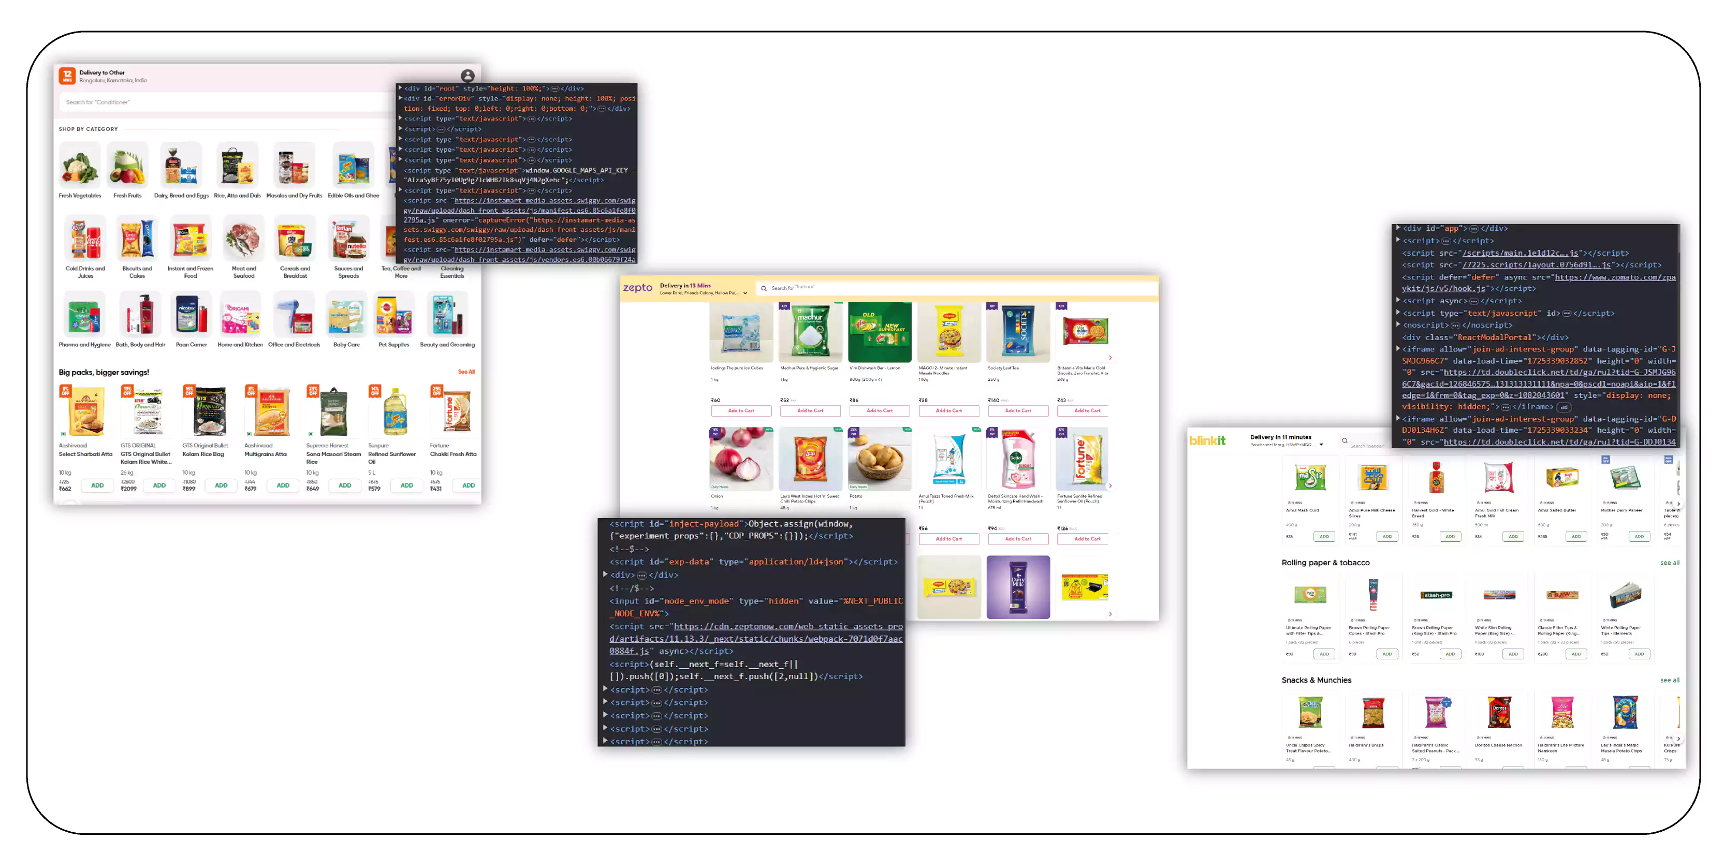
Task: Click the Onion product image on Zepto
Action: pos(741,459)
